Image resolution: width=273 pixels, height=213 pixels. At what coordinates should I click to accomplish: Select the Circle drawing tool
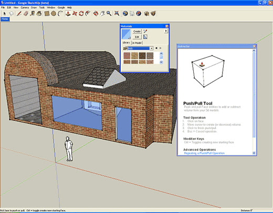coord(54,14)
